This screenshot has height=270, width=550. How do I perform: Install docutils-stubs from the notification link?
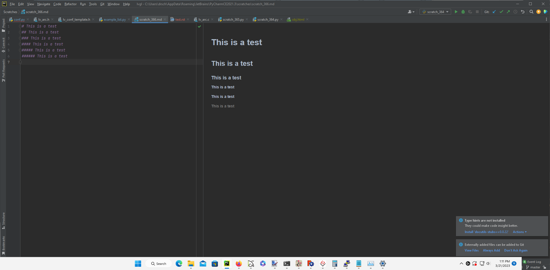point(486,232)
